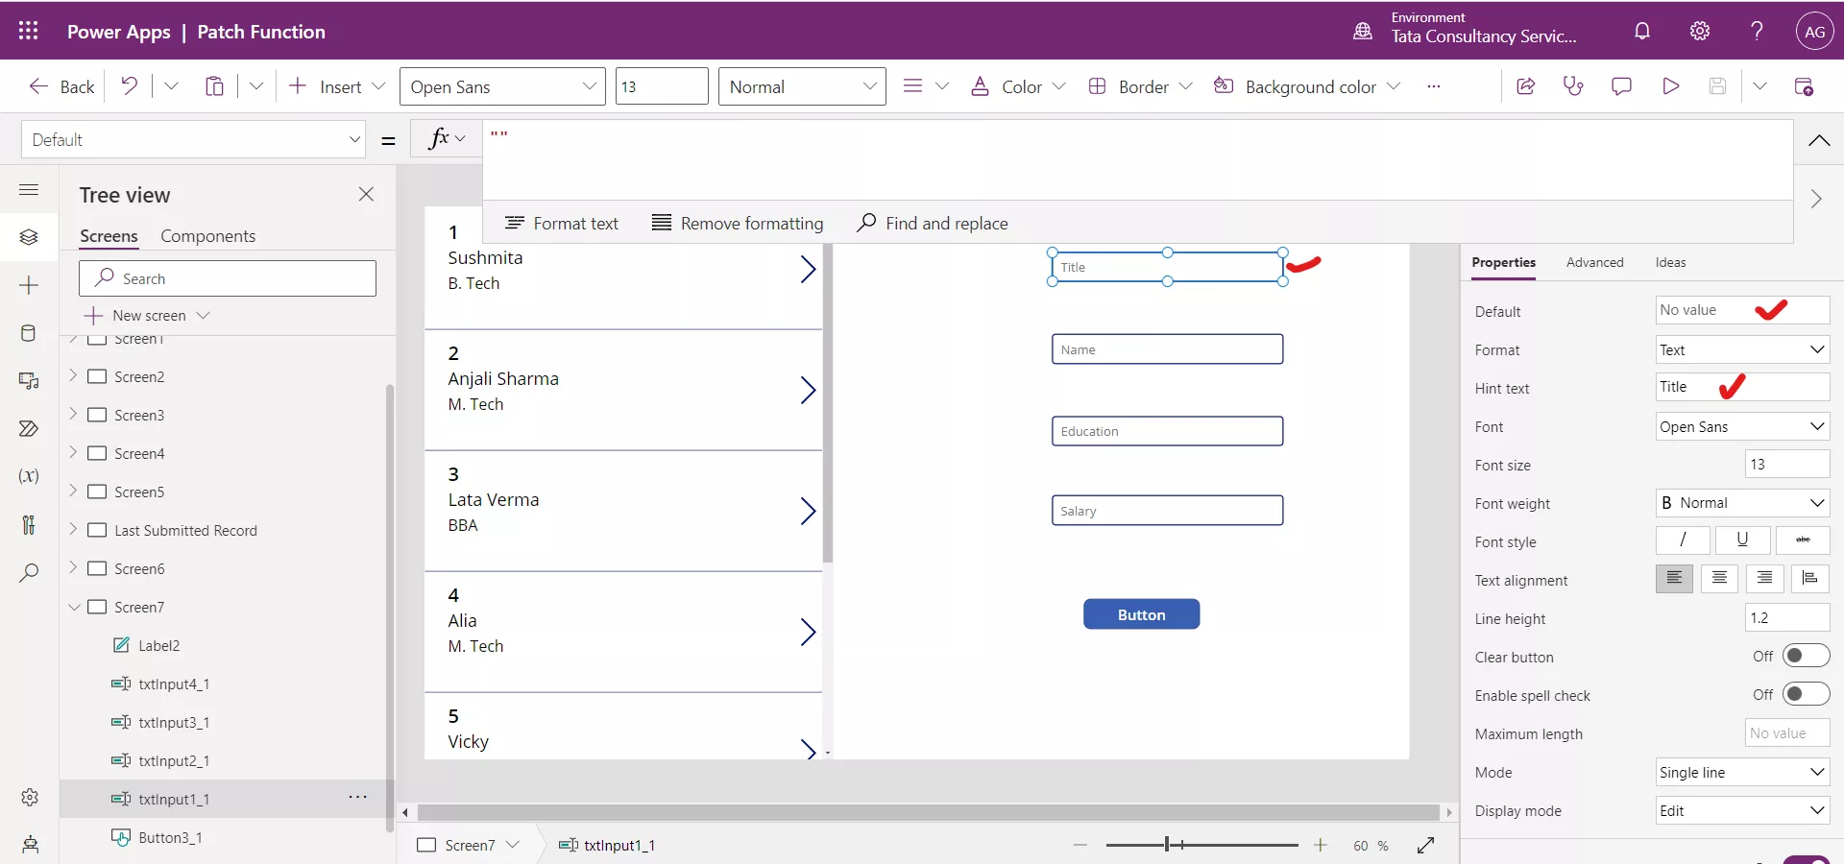
Task: Open the Search panel in the sidebar
Action: (29, 573)
